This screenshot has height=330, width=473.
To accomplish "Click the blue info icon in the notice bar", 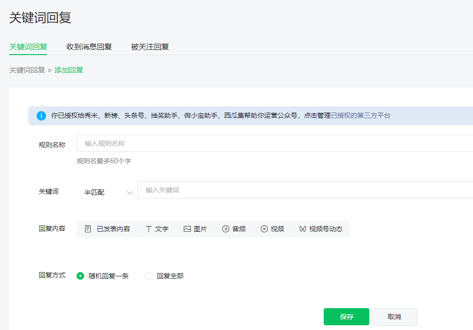I will point(41,116).
